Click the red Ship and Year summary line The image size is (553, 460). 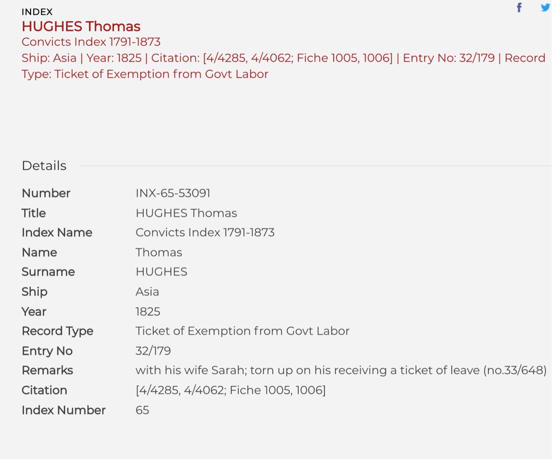284,58
